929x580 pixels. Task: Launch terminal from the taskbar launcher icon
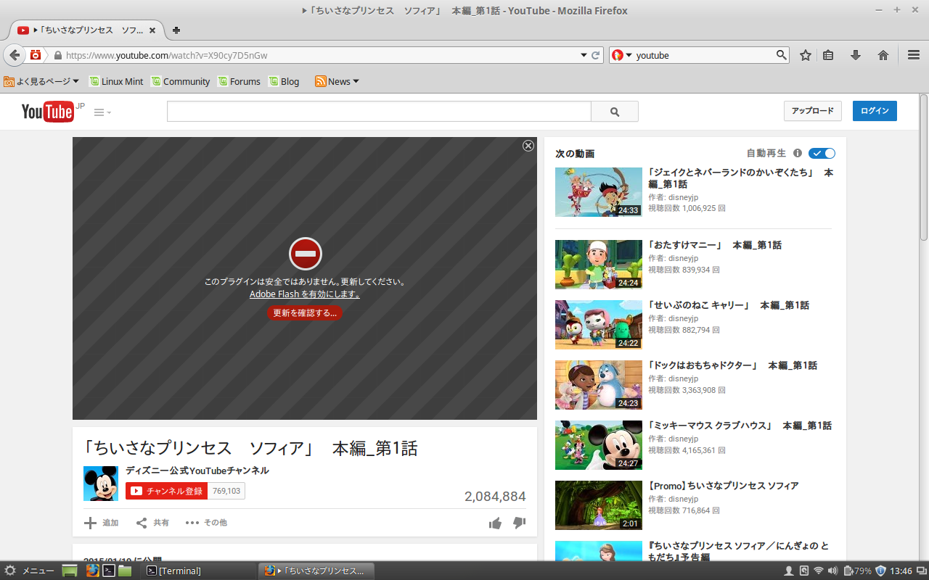click(x=109, y=571)
